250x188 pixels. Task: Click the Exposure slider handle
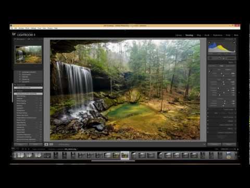pyautogui.click(x=223, y=82)
